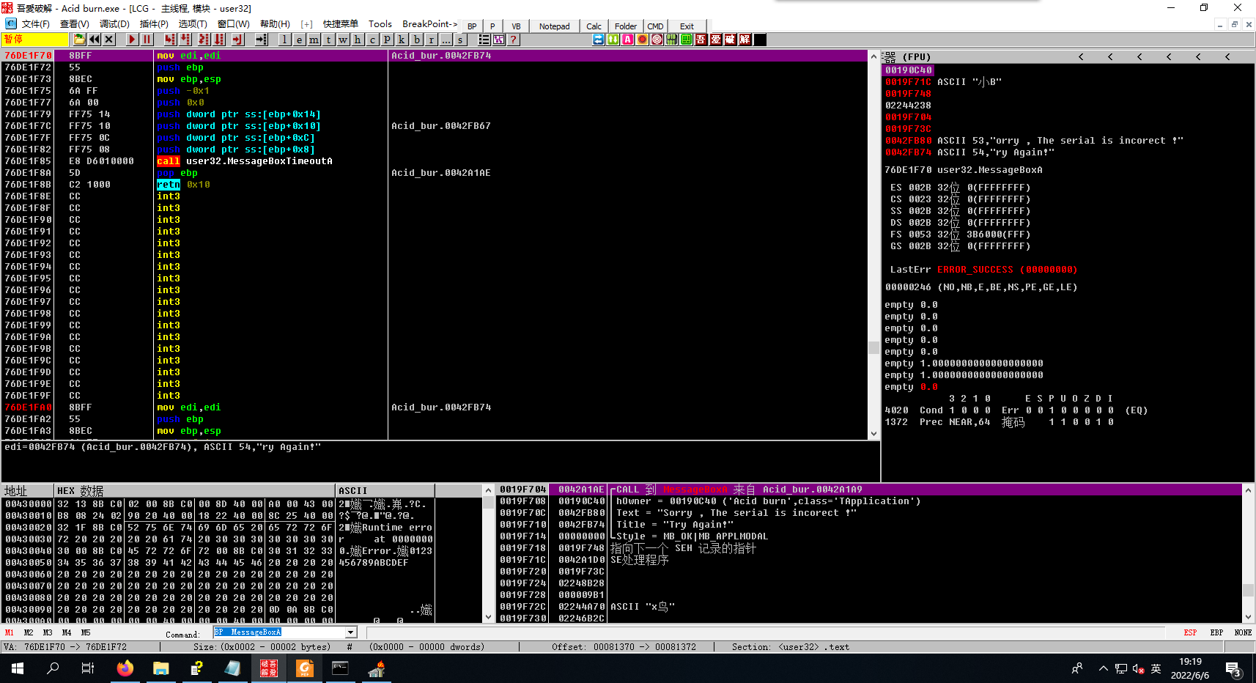Click the Restart program rewind icon

click(x=95, y=40)
